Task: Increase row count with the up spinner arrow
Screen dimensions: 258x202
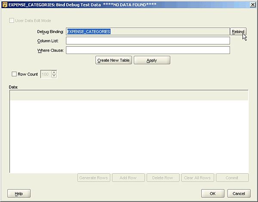Action: pos(54,72)
